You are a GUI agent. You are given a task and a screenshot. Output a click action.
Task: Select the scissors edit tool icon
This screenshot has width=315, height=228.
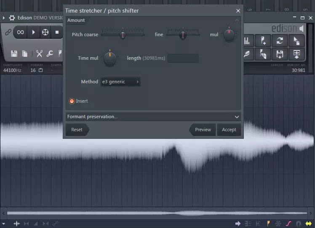pos(39,53)
